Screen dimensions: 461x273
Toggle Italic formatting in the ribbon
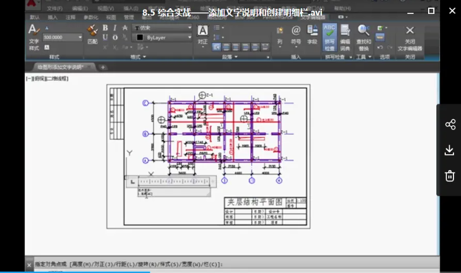tap(115, 28)
